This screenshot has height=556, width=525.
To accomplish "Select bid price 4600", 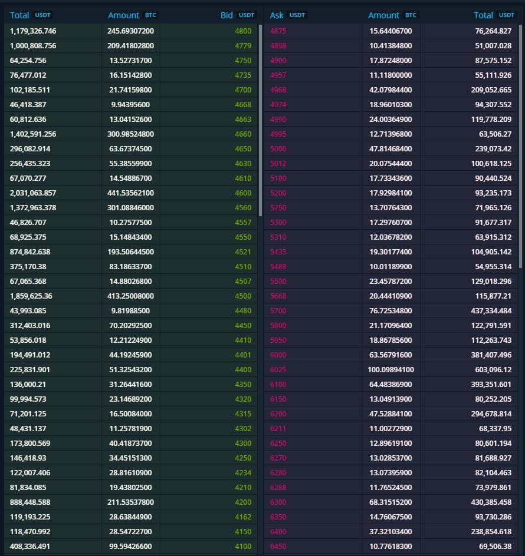I will pyautogui.click(x=243, y=193).
